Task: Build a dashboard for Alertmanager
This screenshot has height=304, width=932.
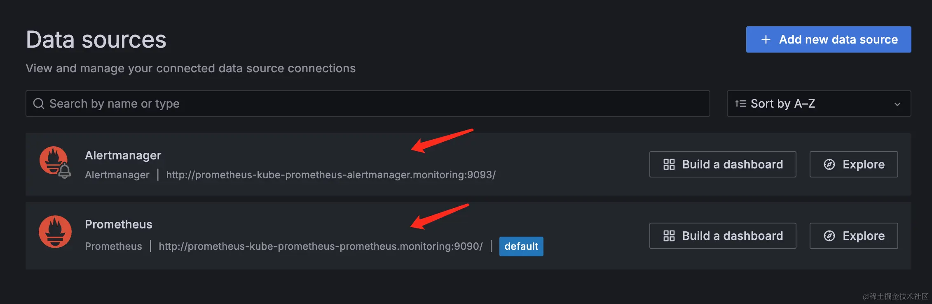Action: point(722,164)
